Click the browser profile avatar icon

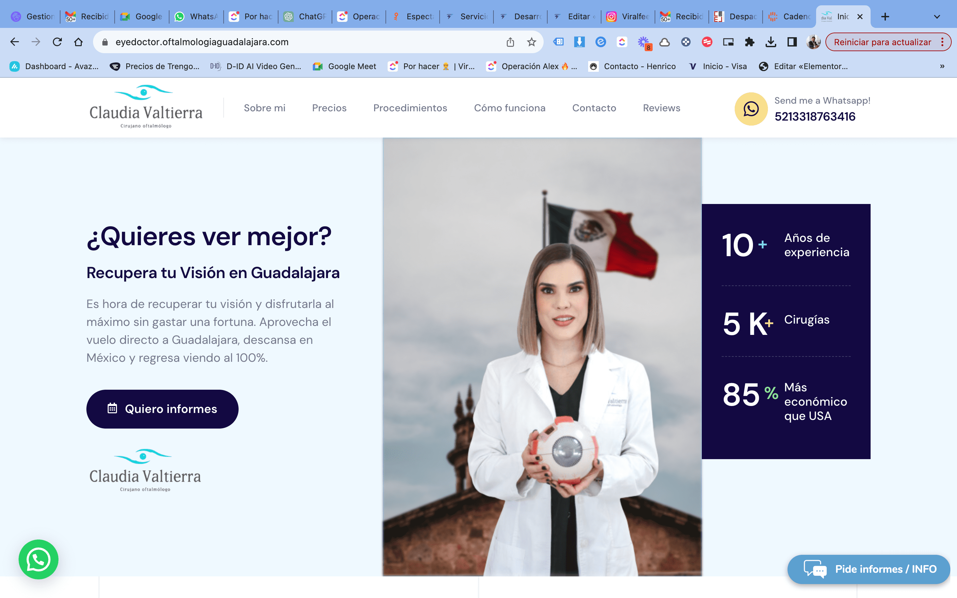(813, 42)
